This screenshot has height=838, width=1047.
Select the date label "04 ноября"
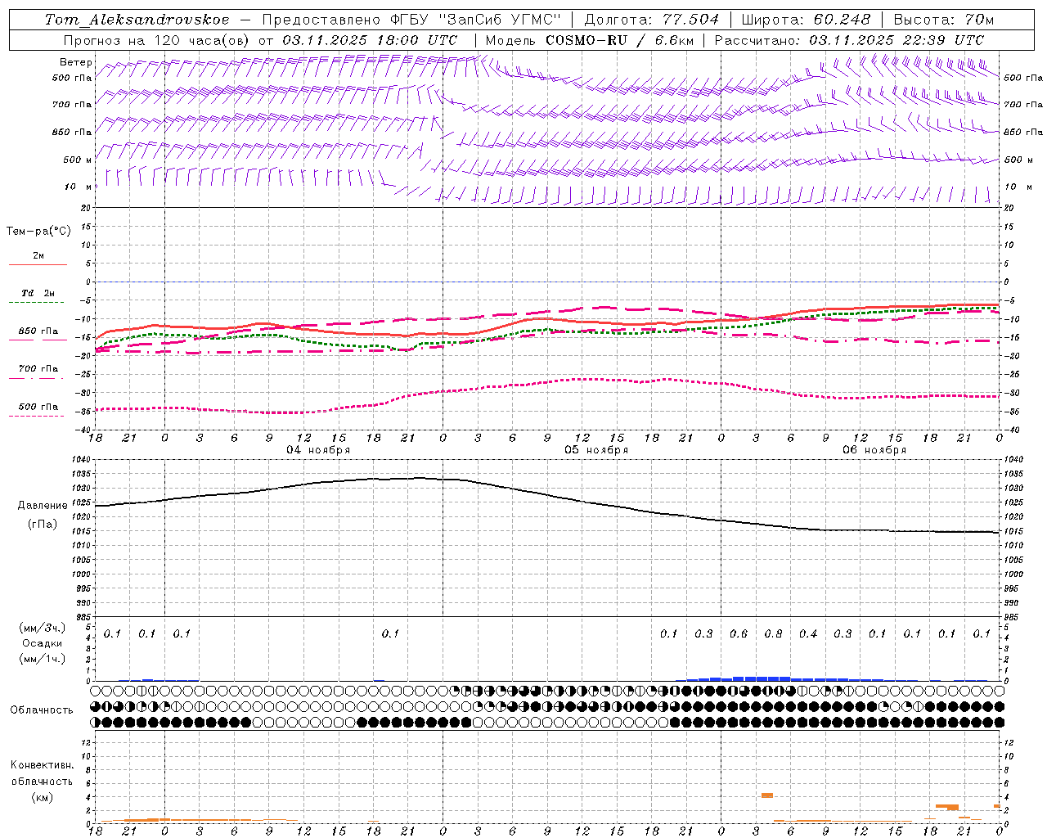pyautogui.click(x=318, y=450)
